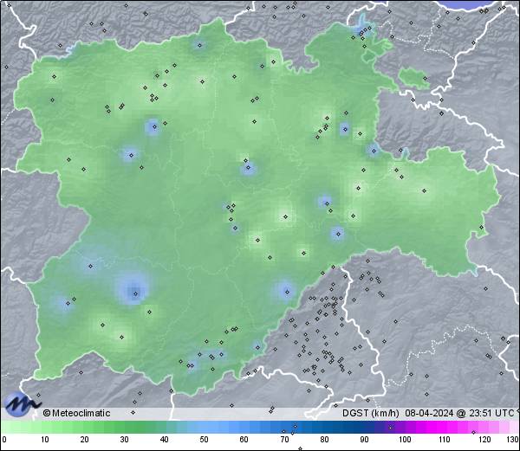Select the scale value 70
Viewport: 520px width, 451px height.
pos(284,440)
